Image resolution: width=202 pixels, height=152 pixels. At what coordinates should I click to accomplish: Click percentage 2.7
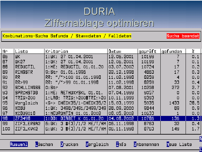[196, 87]
